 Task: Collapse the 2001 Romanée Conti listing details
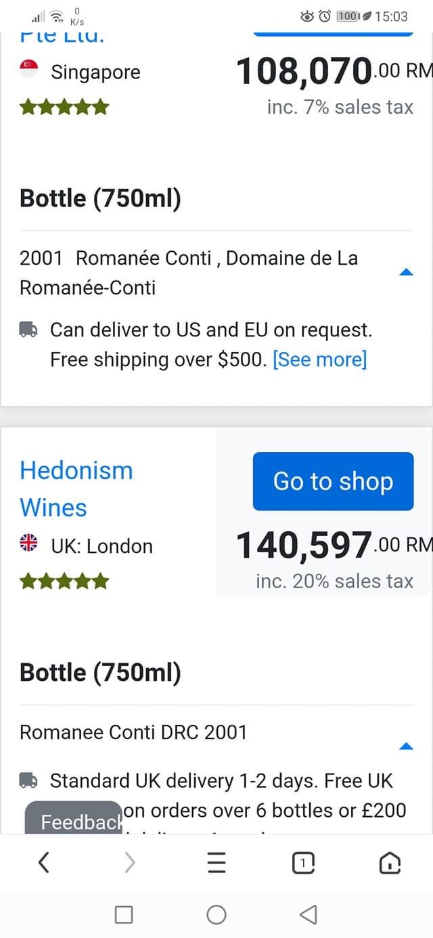pyautogui.click(x=406, y=272)
